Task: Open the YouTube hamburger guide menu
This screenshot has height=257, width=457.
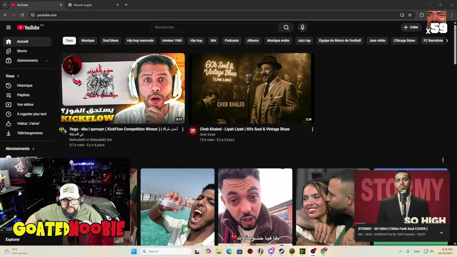Action: pos(9,27)
